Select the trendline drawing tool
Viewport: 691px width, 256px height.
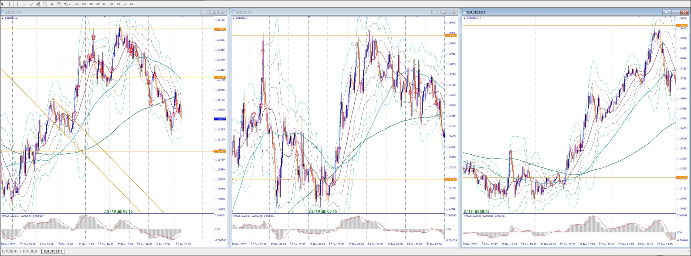pyautogui.click(x=31, y=4)
